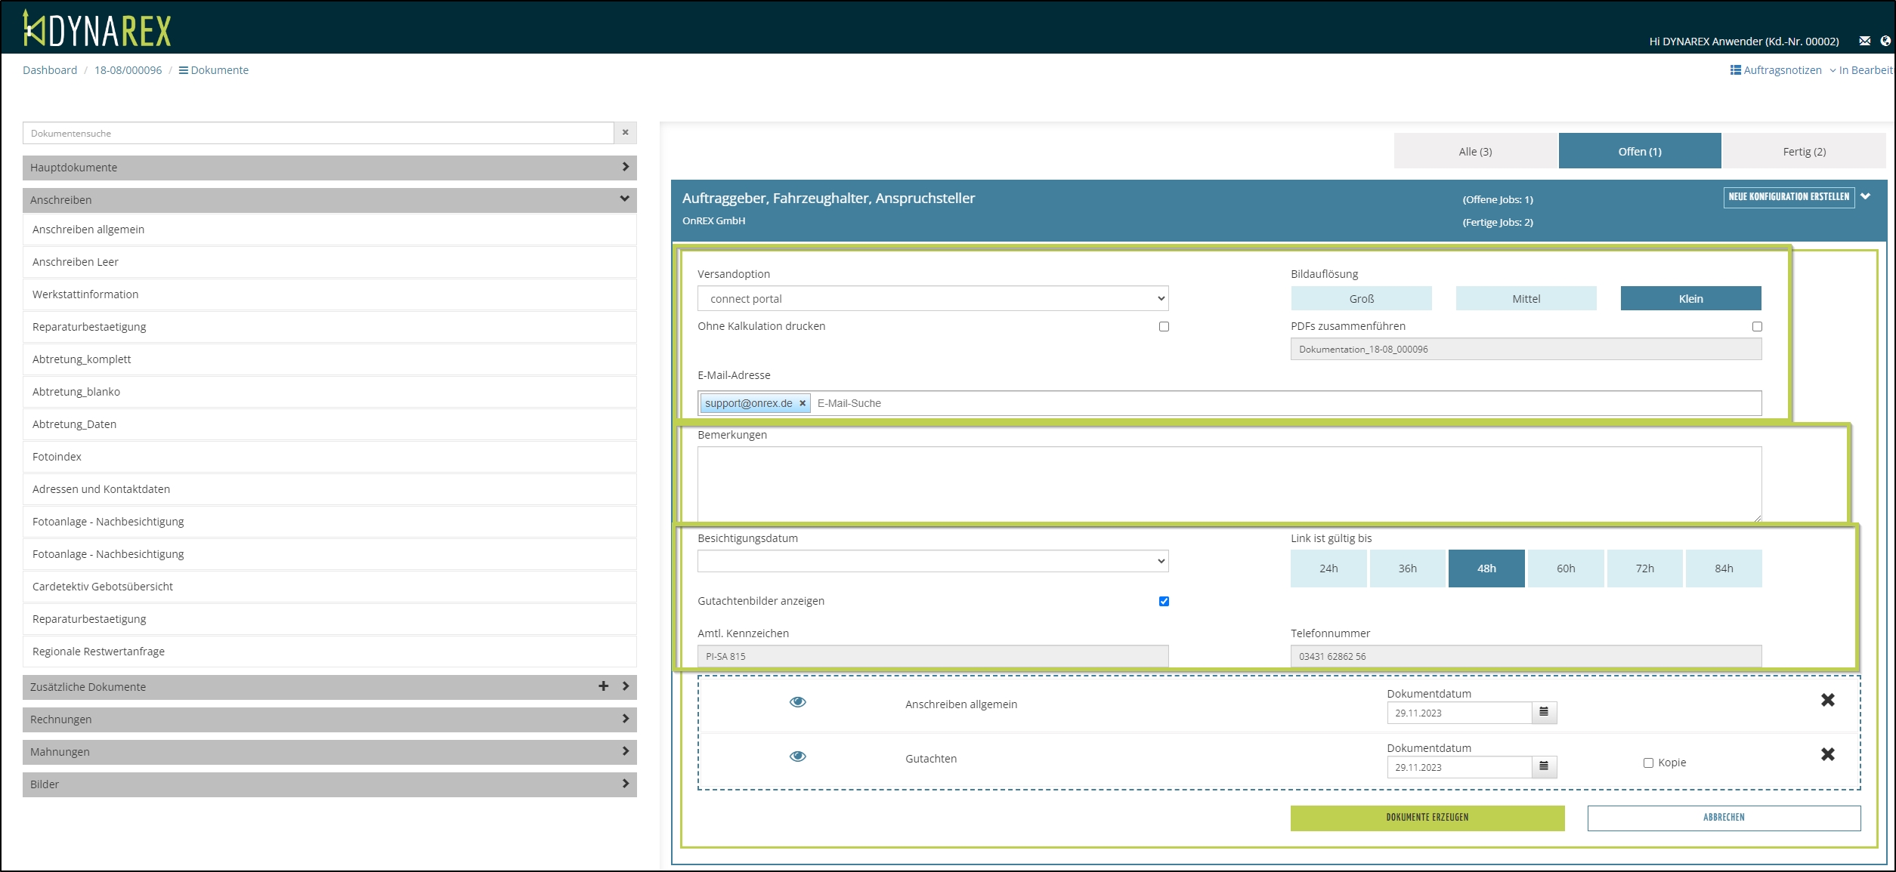Screen dimensions: 1896x872
Task: Click the mail envelope icon in header
Action: pyautogui.click(x=1865, y=41)
